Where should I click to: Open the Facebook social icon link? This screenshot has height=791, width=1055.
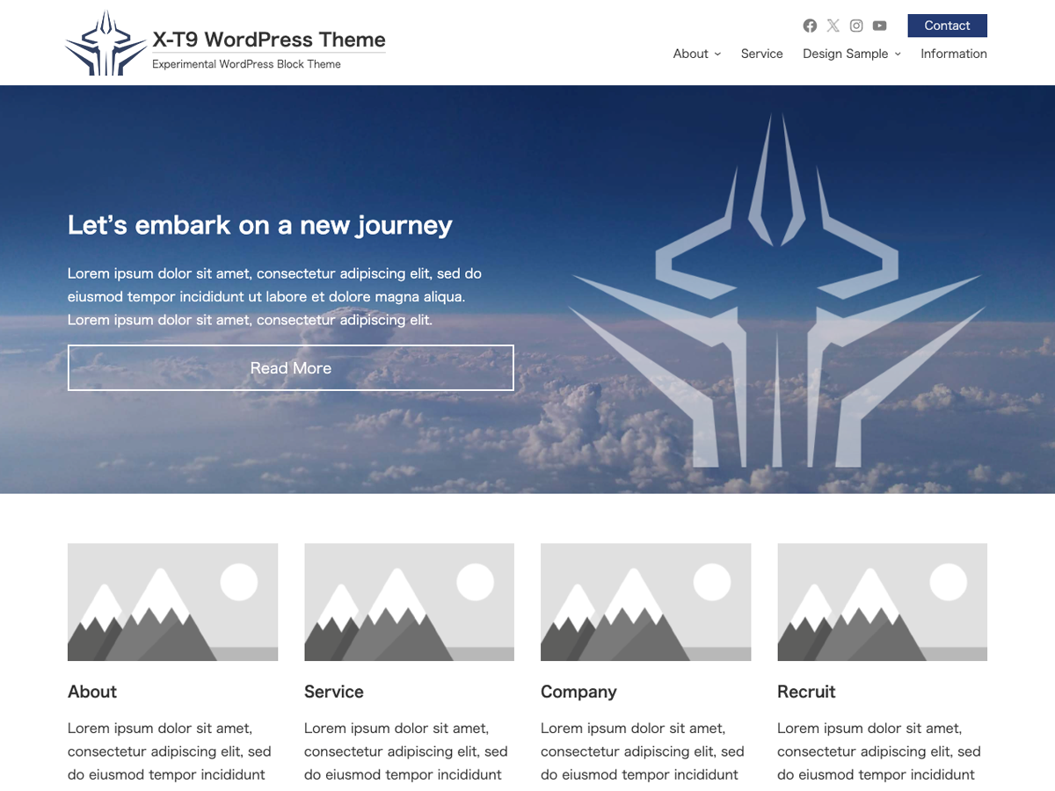pyautogui.click(x=810, y=25)
